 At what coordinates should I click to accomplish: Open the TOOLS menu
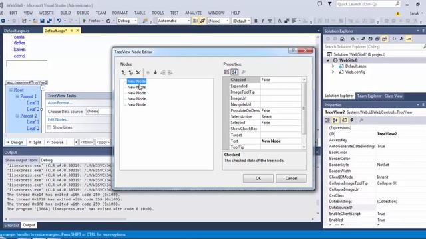[158, 13]
